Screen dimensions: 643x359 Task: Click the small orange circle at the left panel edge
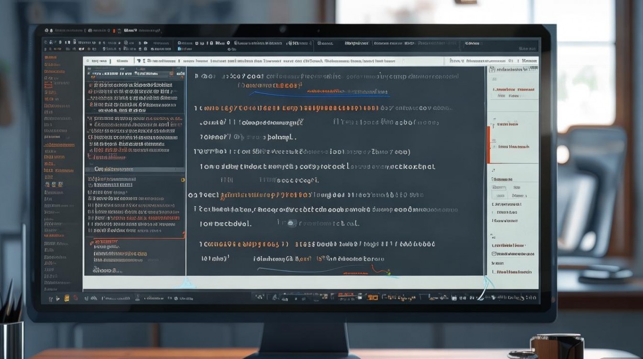183,180
